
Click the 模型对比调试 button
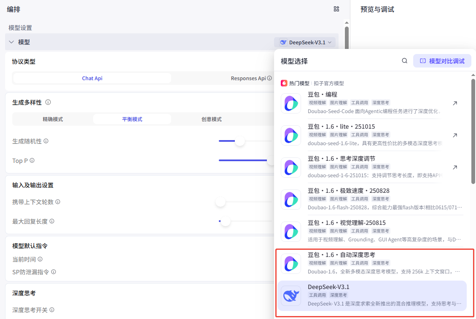(x=442, y=60)
